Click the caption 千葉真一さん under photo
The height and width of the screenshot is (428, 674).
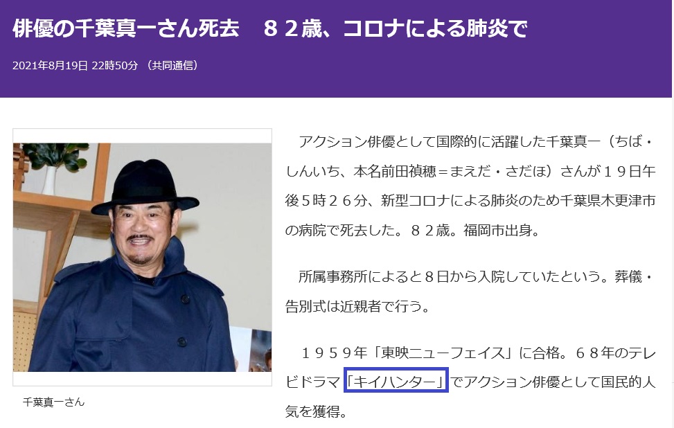click(x=54, y=402)
